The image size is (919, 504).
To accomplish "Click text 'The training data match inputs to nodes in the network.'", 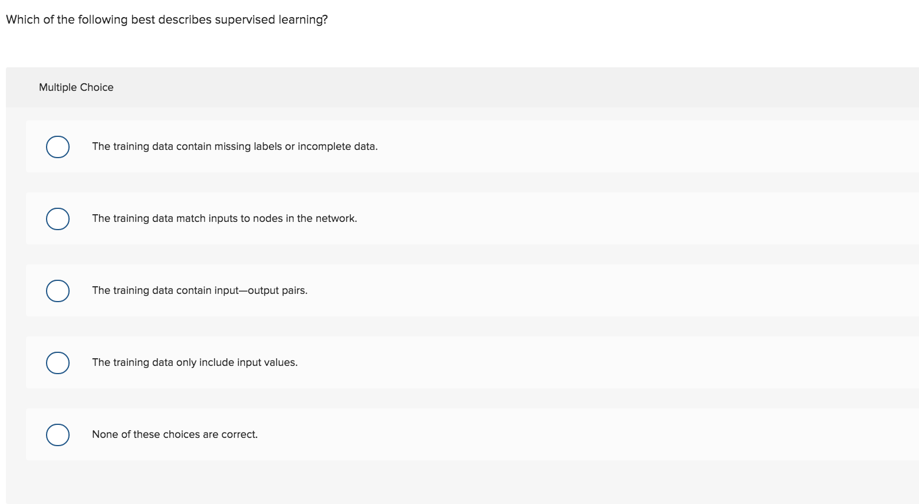I will pos(224,218).
